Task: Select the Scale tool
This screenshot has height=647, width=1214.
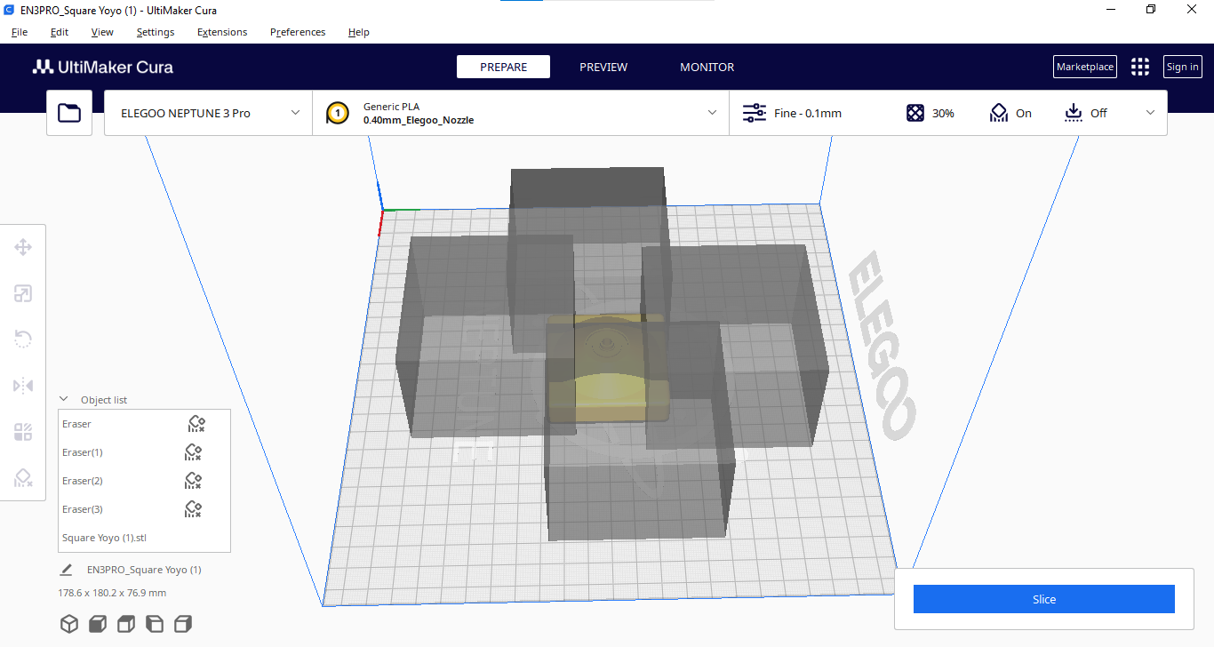Action: (22, 293)
